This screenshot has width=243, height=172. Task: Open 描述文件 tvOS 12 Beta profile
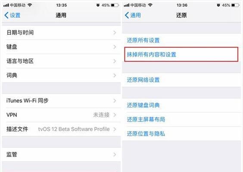61,129
